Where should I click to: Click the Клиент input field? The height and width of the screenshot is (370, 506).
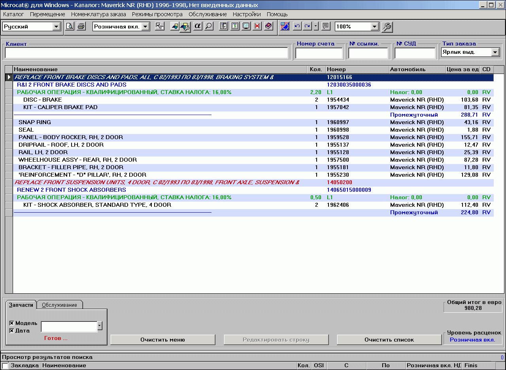point(146,53)
